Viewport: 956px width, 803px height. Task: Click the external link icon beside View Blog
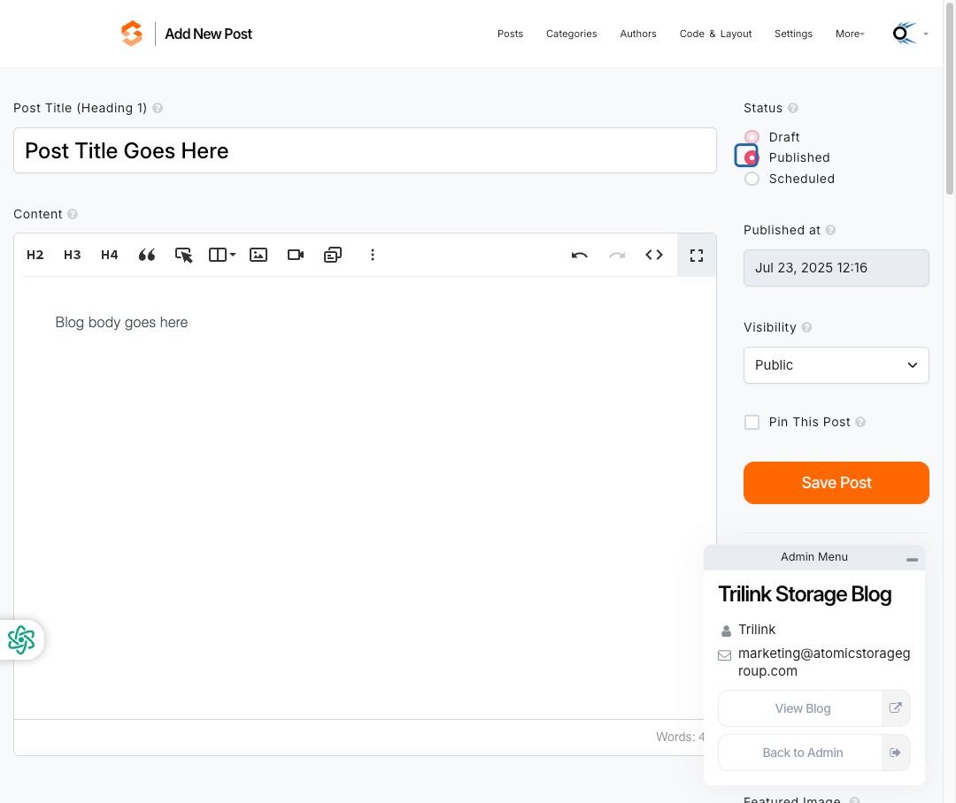coord(896,708)
